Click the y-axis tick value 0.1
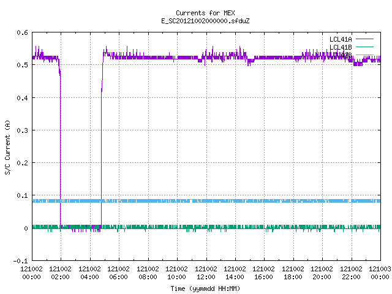392x294 pixels. tap(22, 195)
